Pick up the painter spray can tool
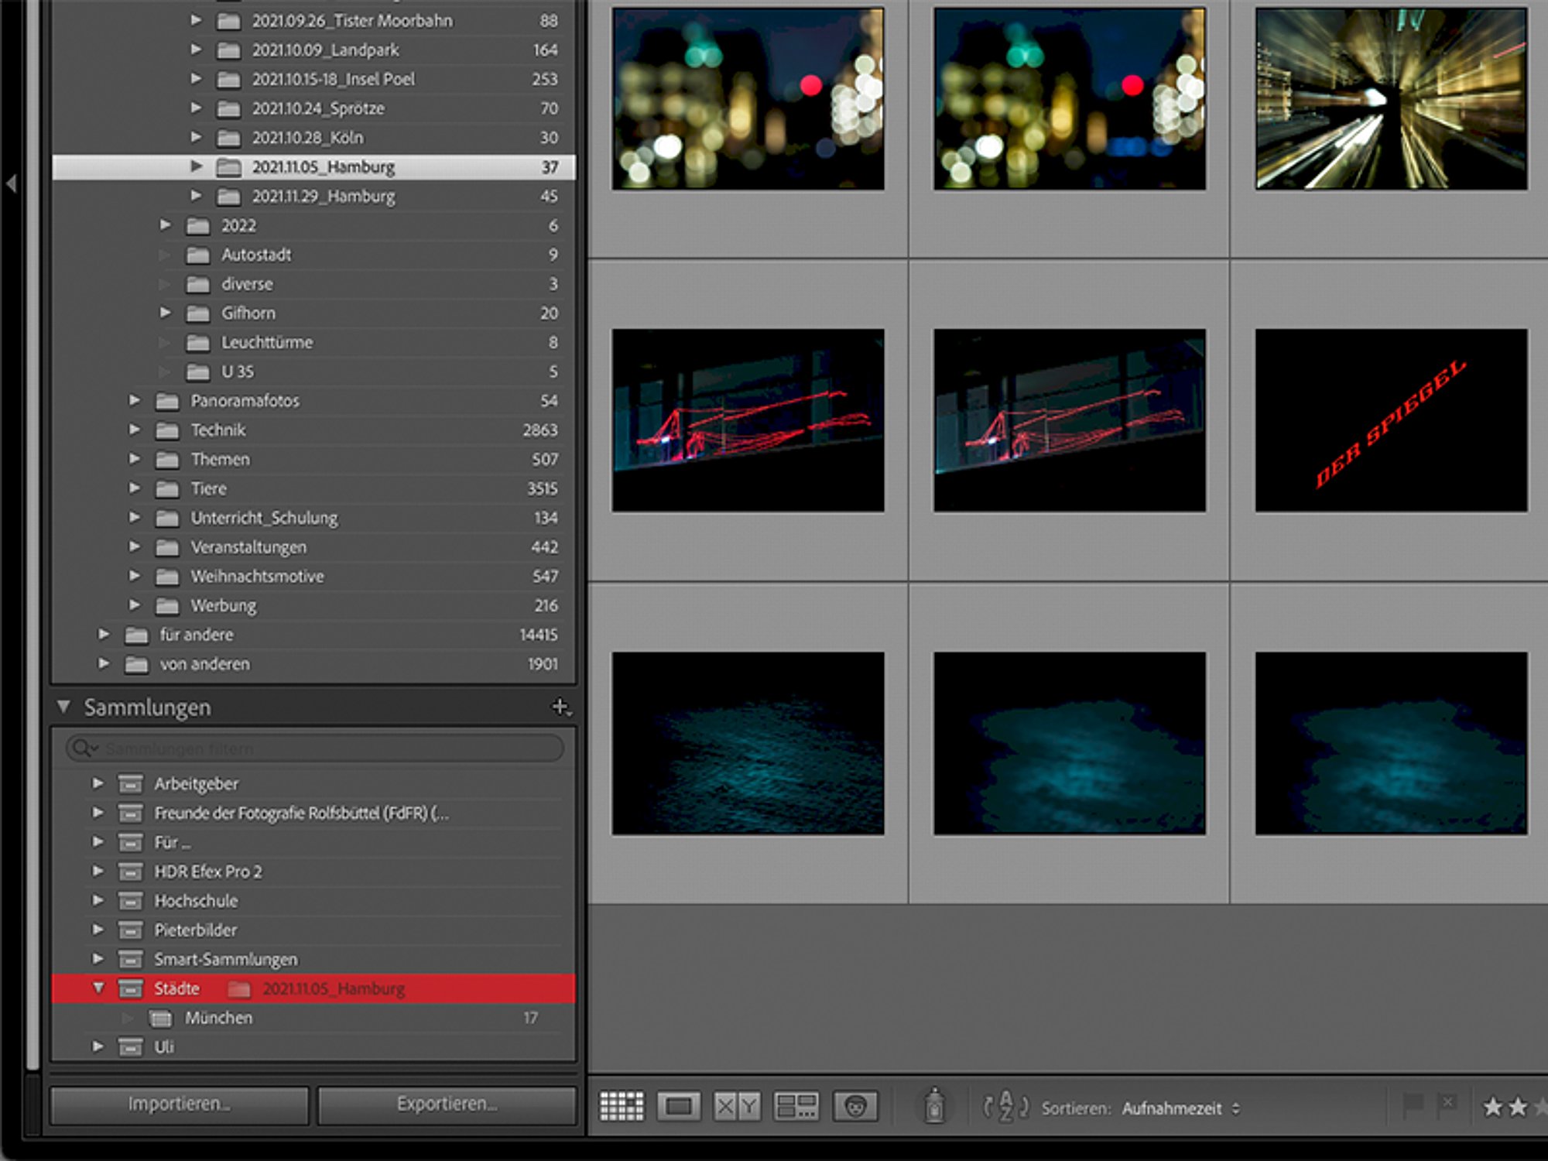The width and height of the screenshot is (1548, 1161). point(934,1105)
